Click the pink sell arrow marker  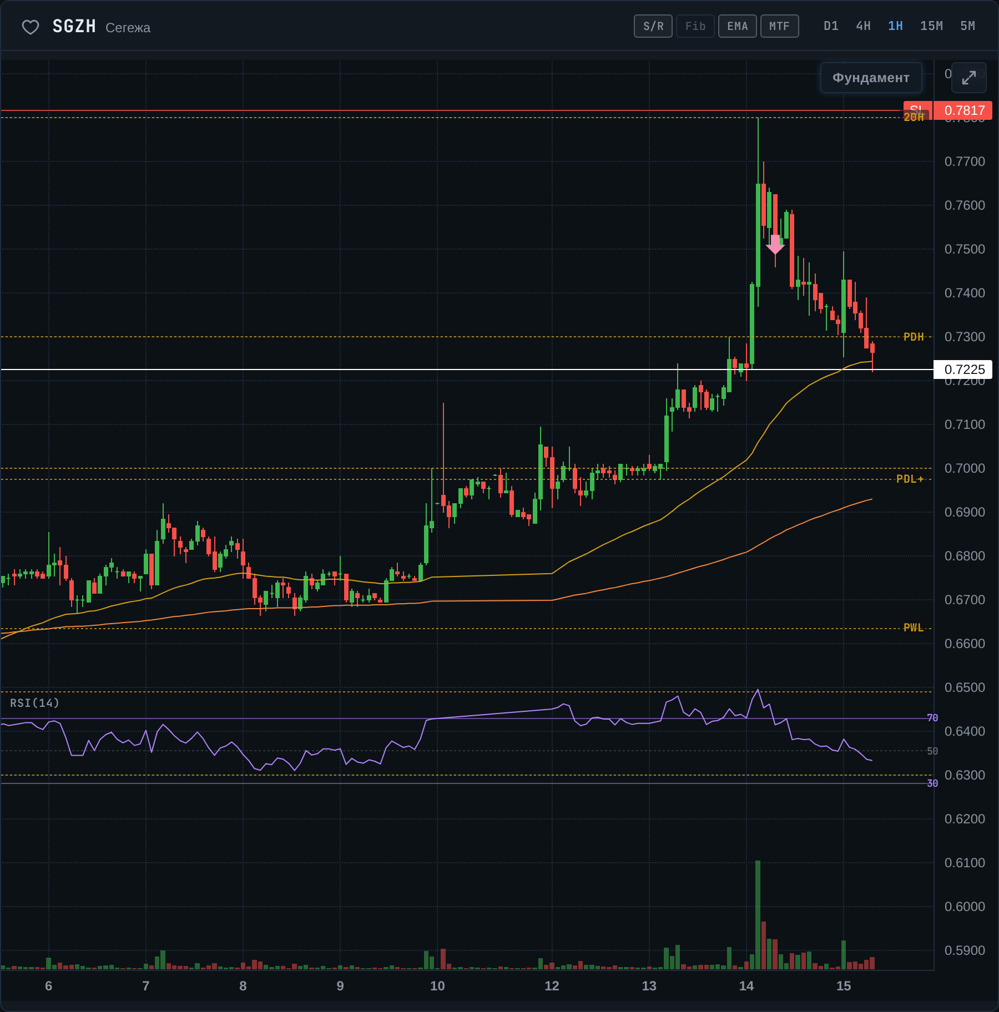(x=775, y=244)
